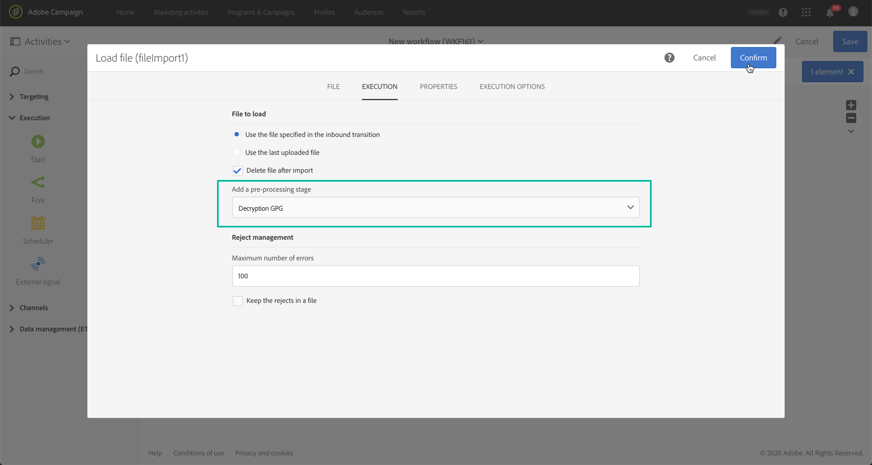Screen dimensions: 872x465
Task: Open the Reports menu
Action: point(414,12)
